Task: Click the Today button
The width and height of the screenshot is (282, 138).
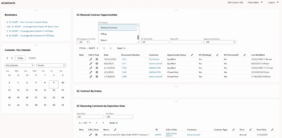Action: pos(20,58)
